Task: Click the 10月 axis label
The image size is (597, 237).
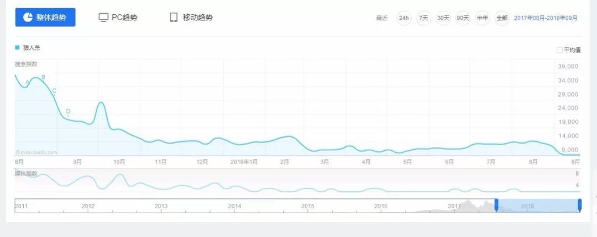Action: pos(119,162)
